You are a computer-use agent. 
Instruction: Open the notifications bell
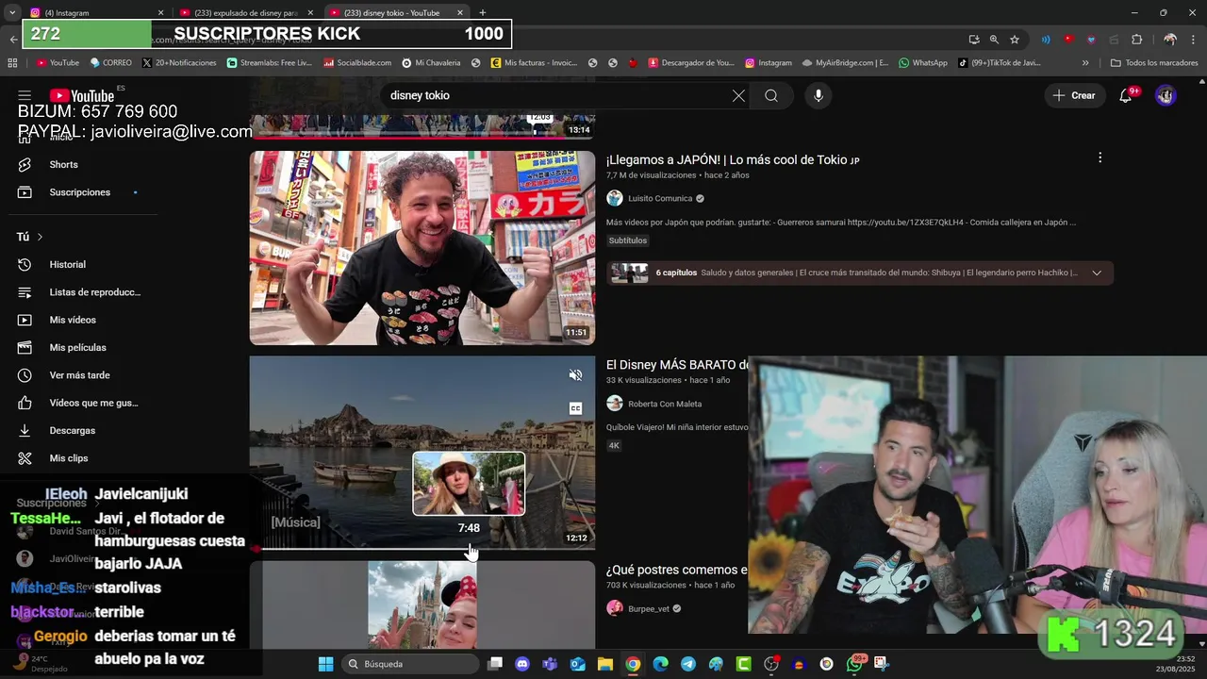pyautogui.click(x=1125, y=95)
